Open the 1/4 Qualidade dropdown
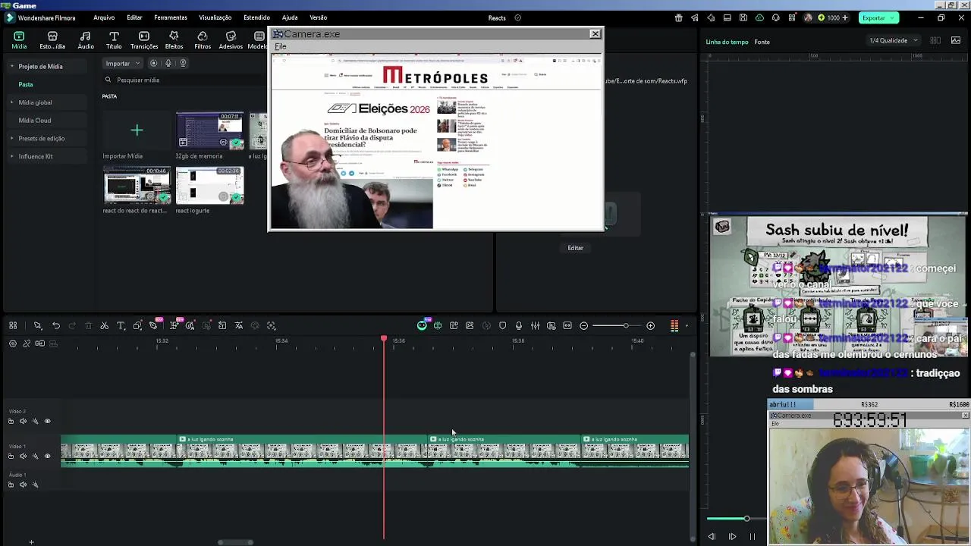The image size is (971, 546). pos(894,40)
